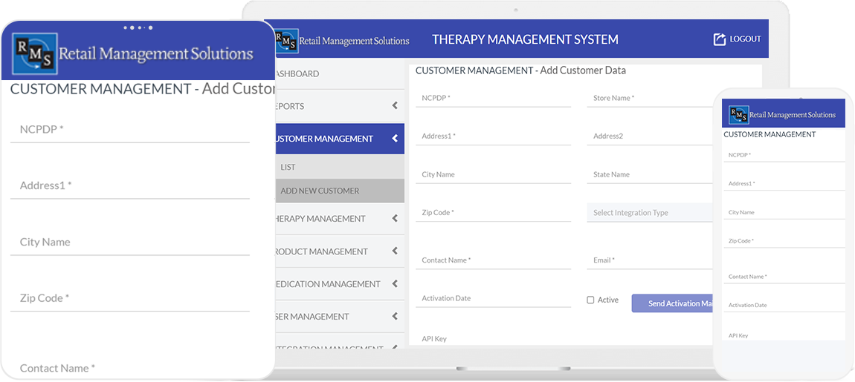Viewport: 855px width, 382px height.
Task: Focus the Zip Code field on tablet
Action: click(130, 298)
